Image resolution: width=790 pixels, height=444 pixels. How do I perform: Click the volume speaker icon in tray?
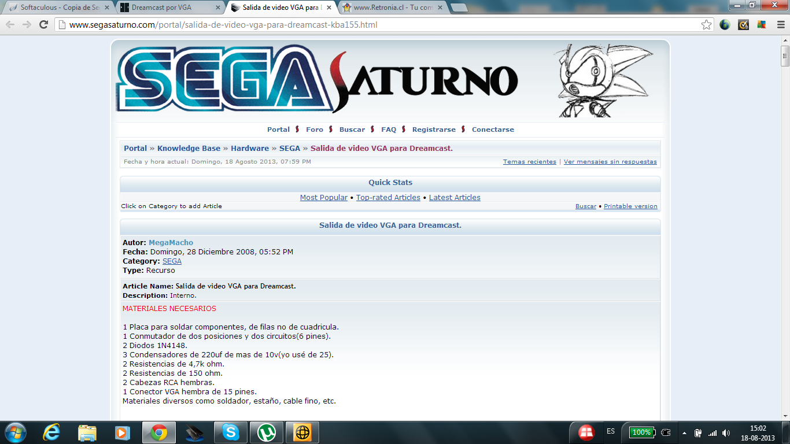pos(726,432)
